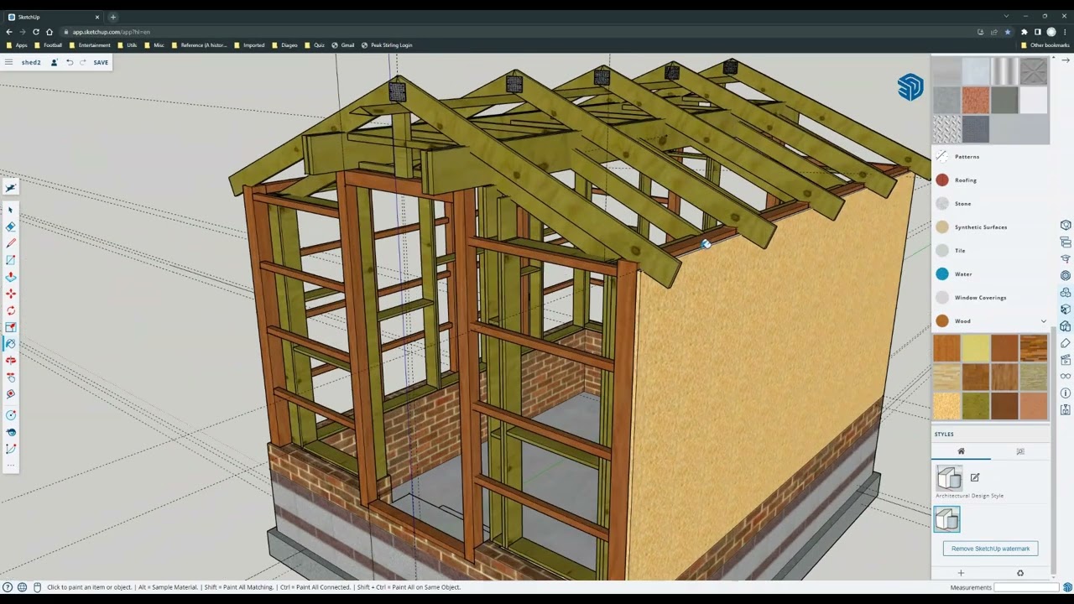Open search with the running-figure icon
This screenshot has height=604, width=1074.
[x=10, y=187]
